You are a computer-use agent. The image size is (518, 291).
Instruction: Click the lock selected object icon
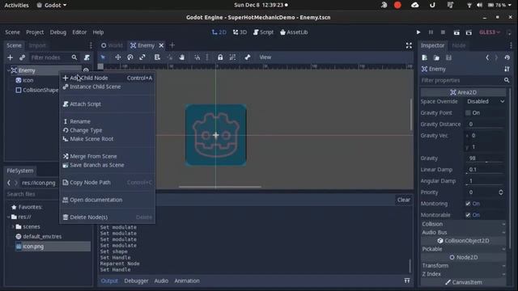point(220,57)
